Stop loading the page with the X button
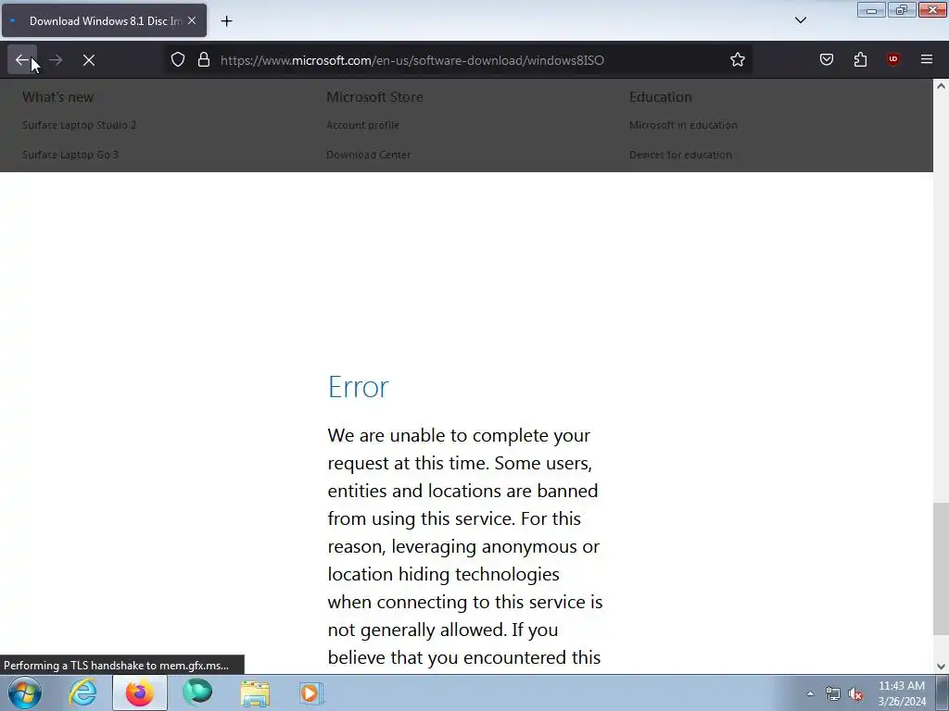Image resolution: width=949 pixels, height=711 pixels. (x=89, y=60)
